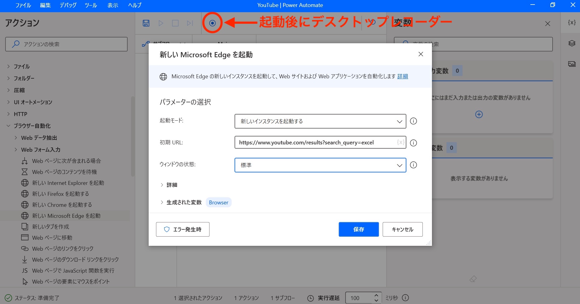Click info icon for 初期 URL
Viewport: 580px width, 304px height.
pos(413,143)
